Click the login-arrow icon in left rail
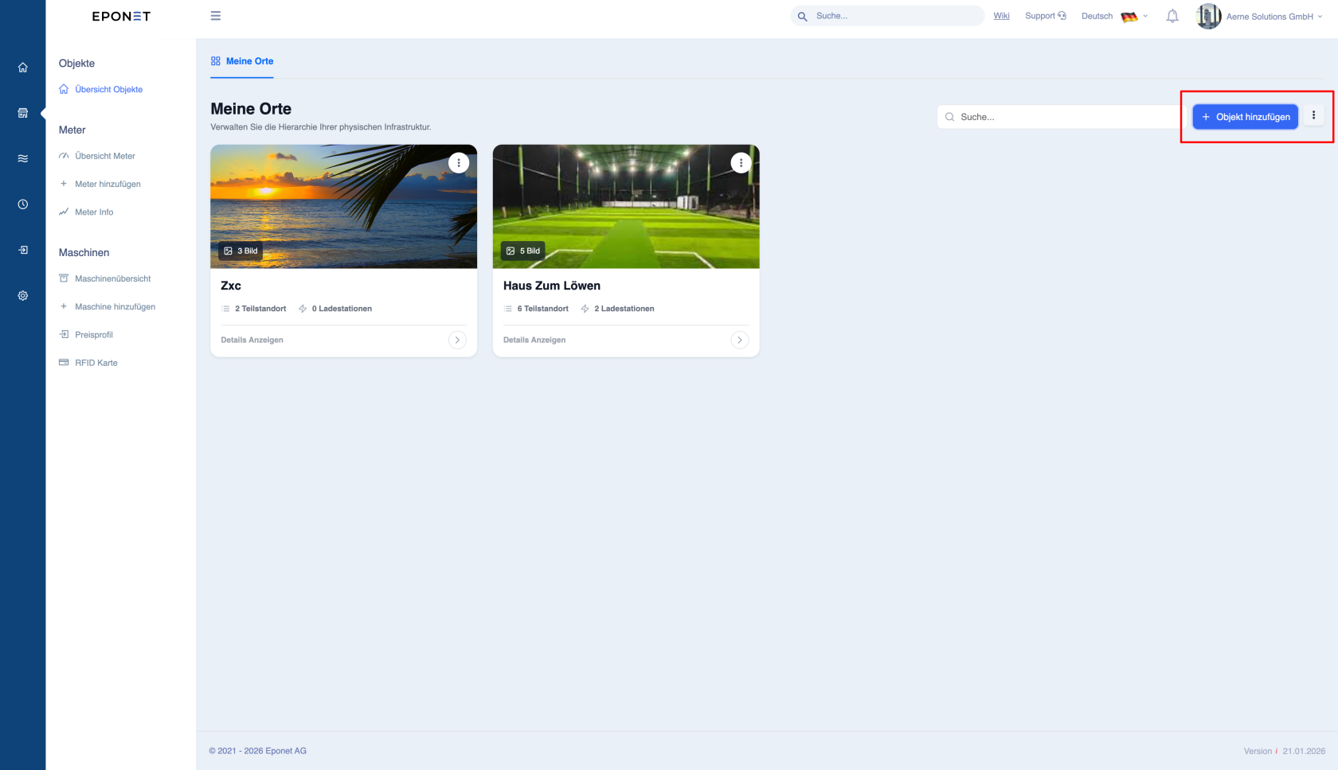The image size is (1338, 770). (23, 250)
